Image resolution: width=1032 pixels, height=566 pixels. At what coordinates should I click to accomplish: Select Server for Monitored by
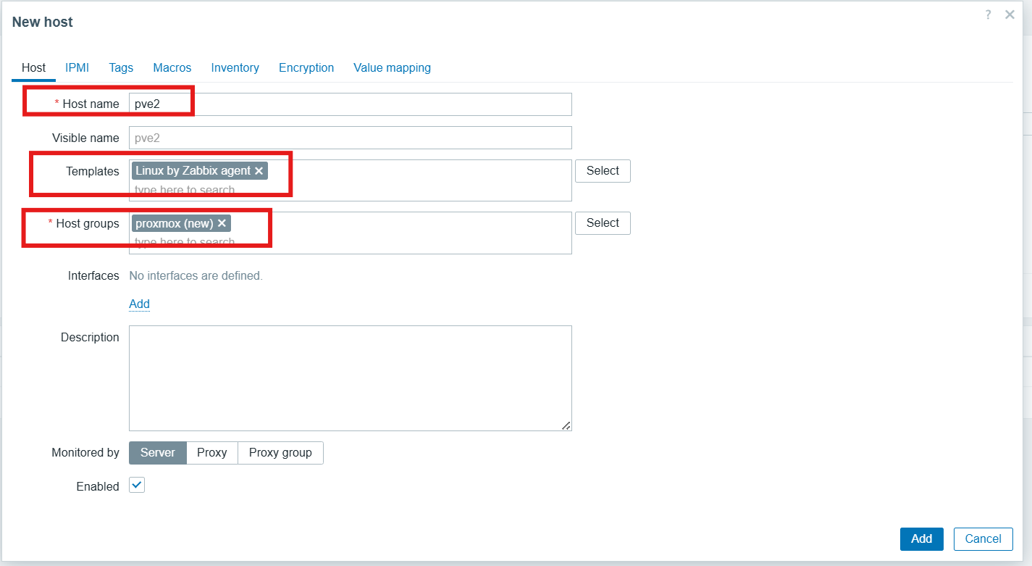coord(158,453)
